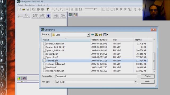The height and width of the screenshot is (95, 170).
Task: Click the red G icon in lower-left panel
Action: 24,78
